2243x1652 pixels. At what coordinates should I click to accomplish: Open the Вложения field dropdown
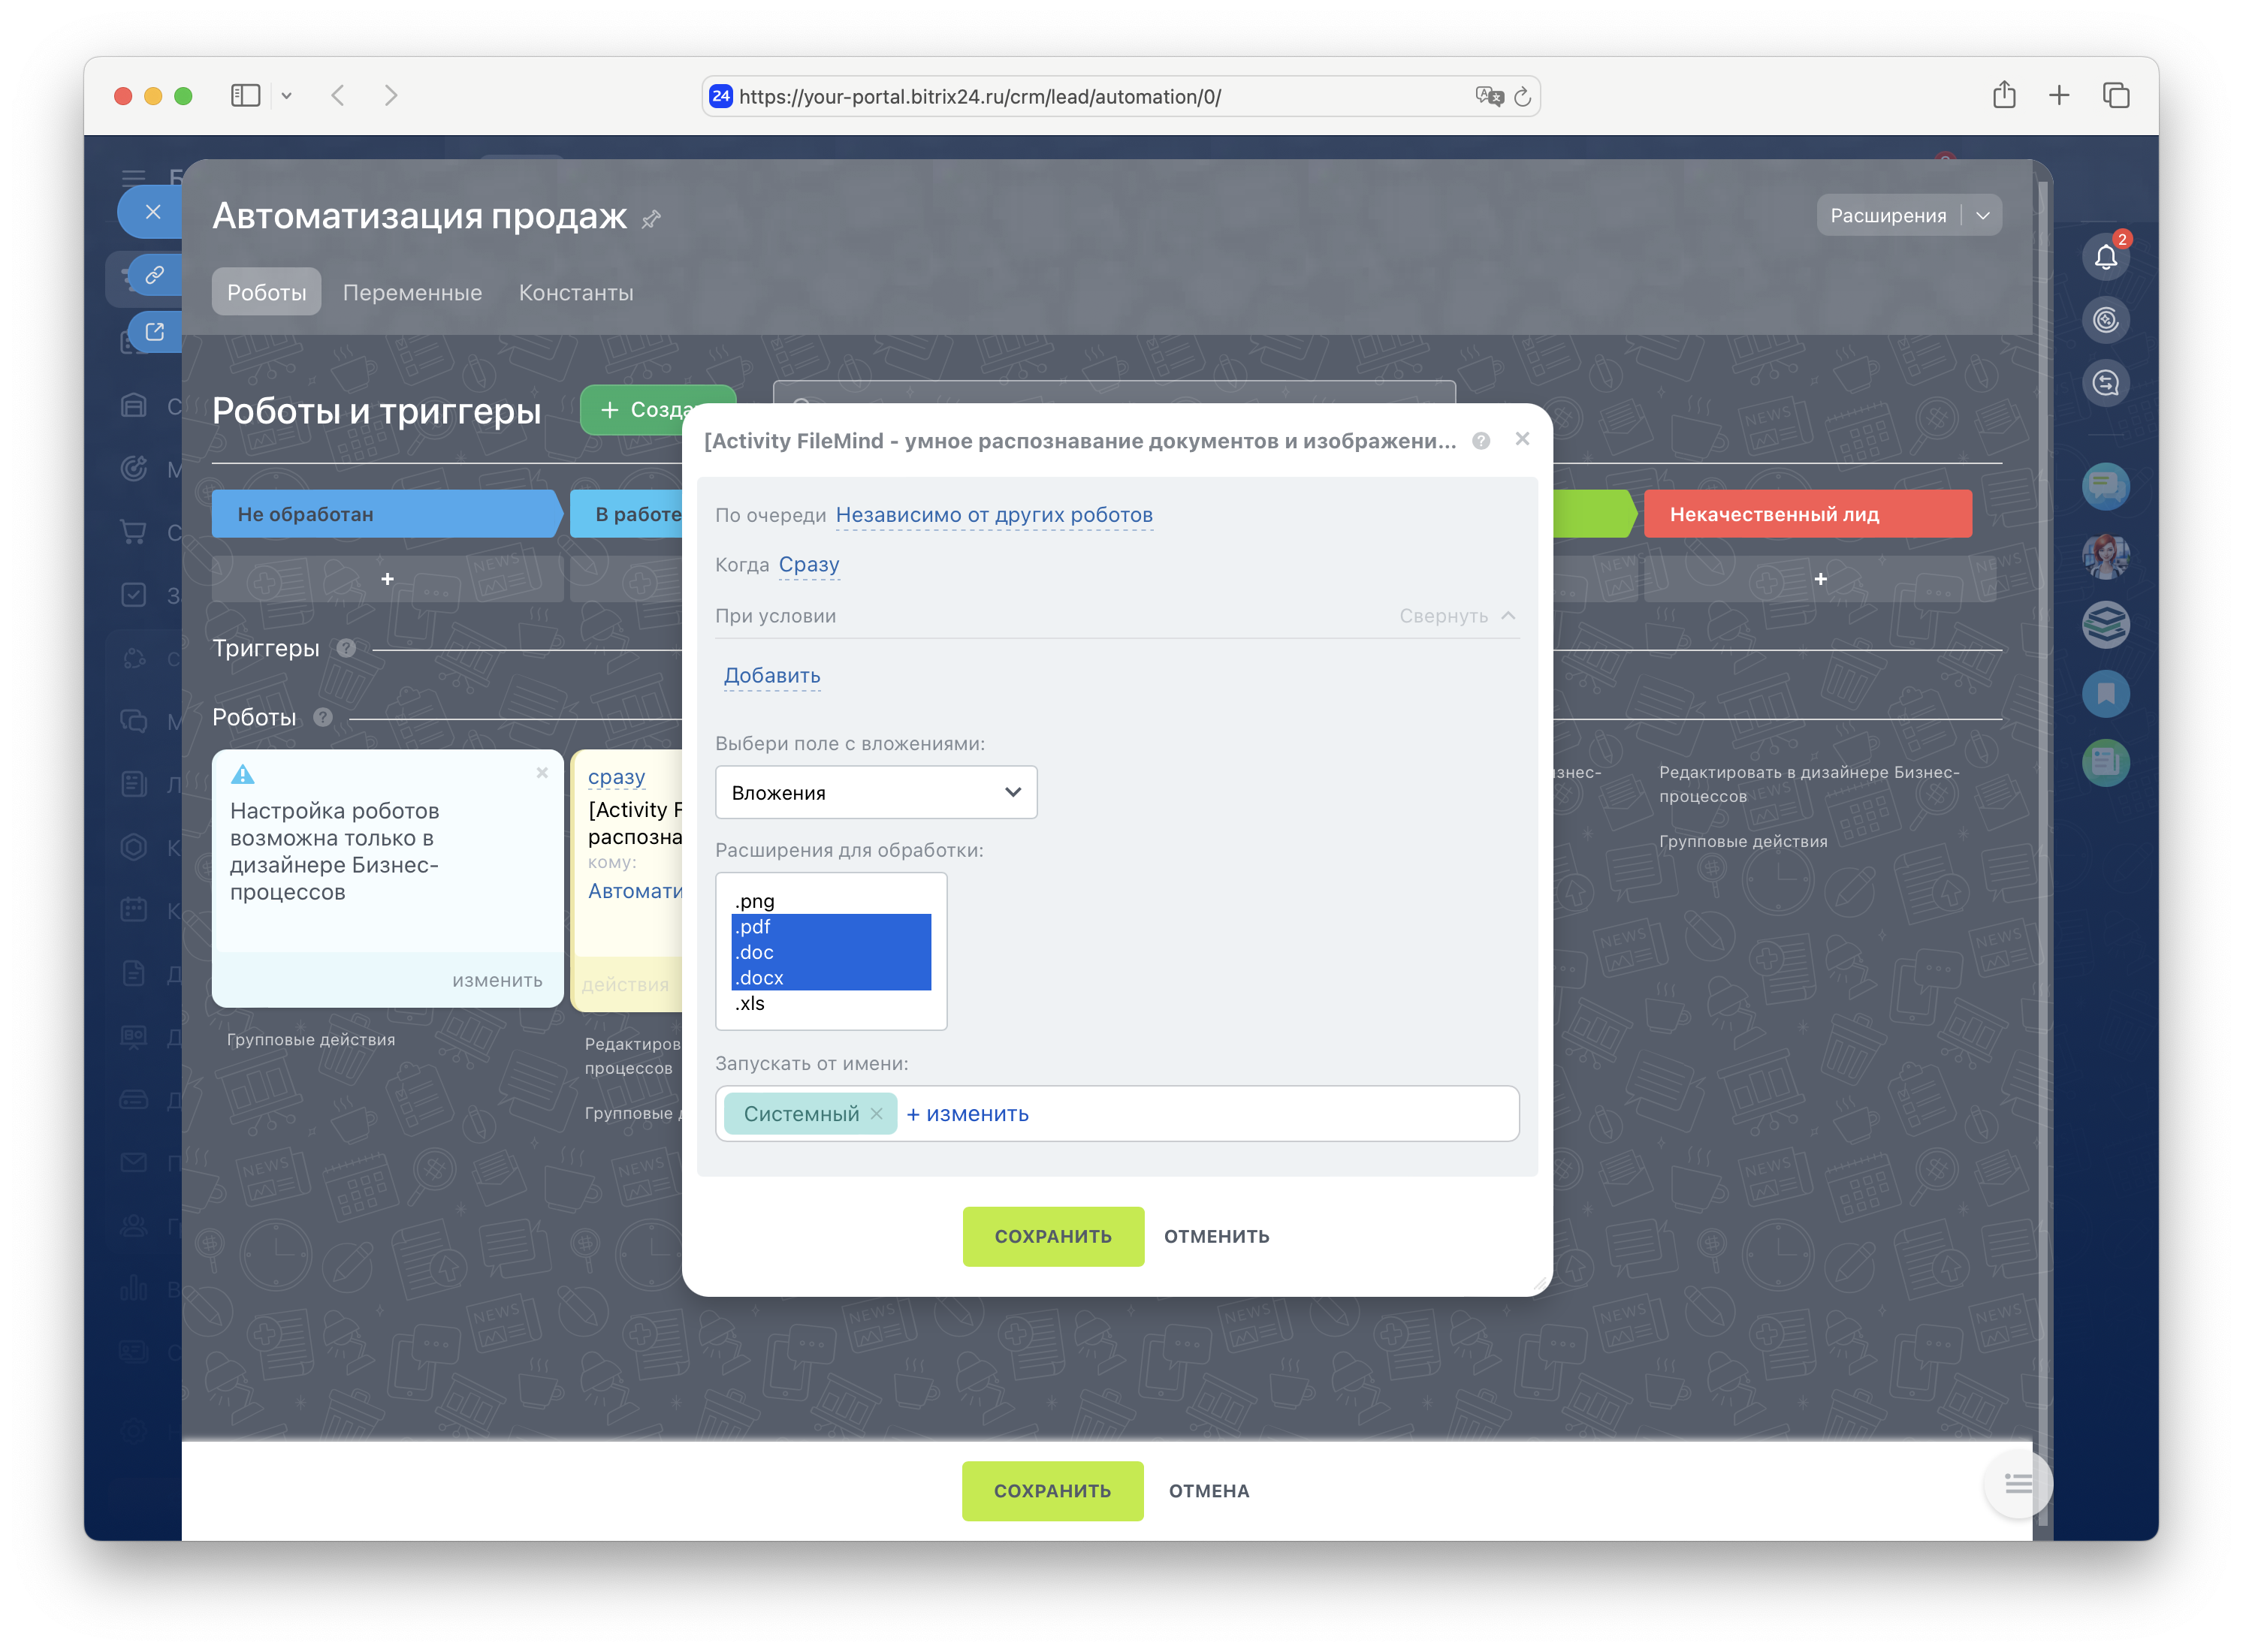[x=875, y=792]
